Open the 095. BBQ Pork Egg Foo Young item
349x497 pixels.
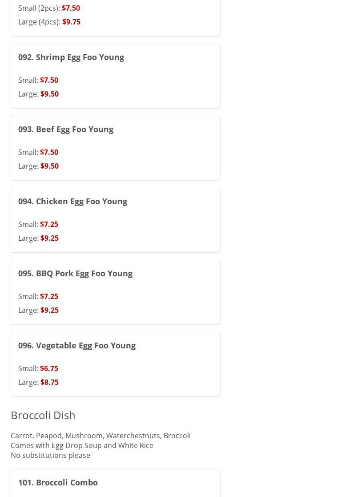tap(75, 273)
